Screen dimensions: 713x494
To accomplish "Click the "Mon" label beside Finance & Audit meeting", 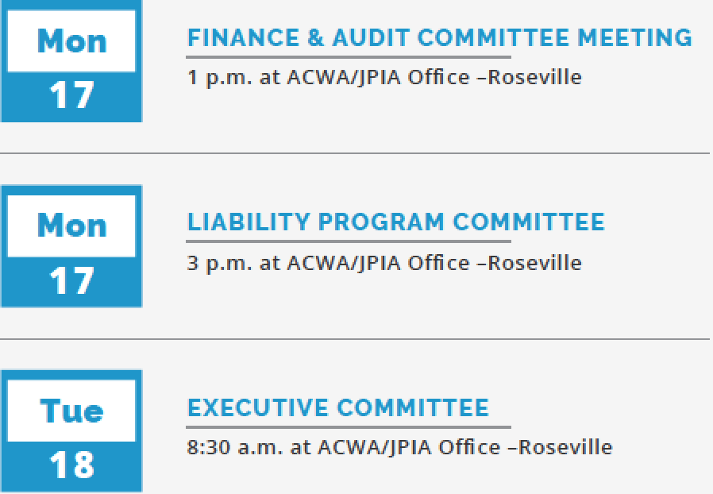I will [x=71, y=41].
